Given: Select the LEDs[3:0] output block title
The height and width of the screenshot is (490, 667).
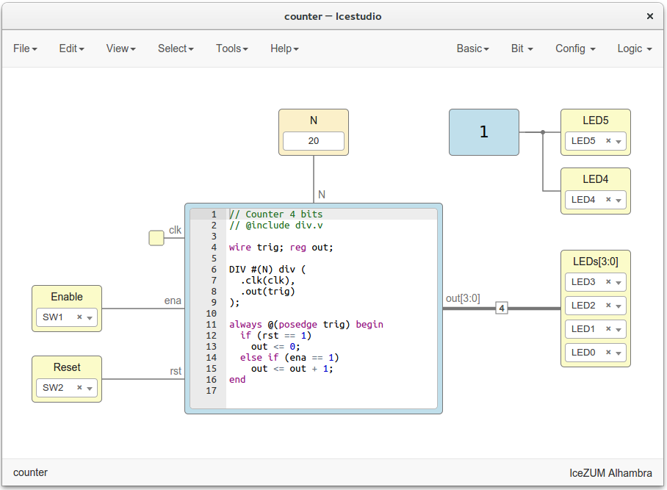Looking at the screenshot, I should [x=596, y=262].
